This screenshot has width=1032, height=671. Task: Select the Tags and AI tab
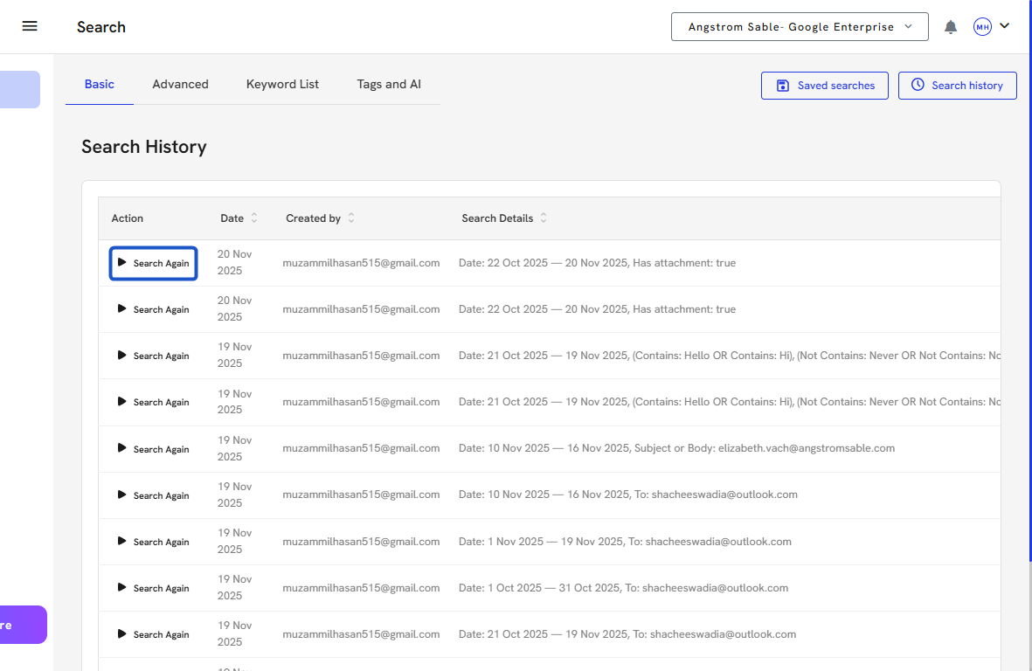(x=389, y=85)
